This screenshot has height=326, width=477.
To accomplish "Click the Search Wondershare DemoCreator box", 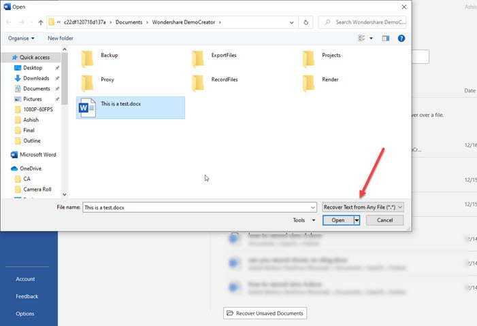I will pos(362,22).
